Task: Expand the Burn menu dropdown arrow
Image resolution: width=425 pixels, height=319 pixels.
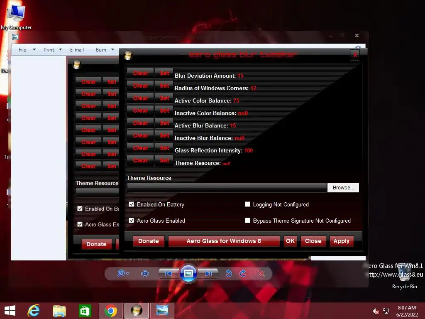Action: [113, 50]
